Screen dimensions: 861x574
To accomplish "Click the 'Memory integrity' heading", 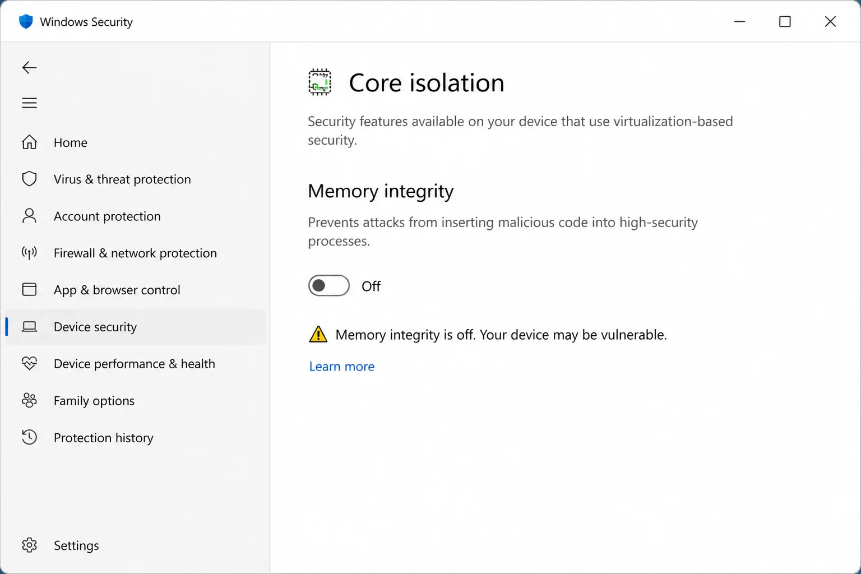I will click(x=381, y=191).
